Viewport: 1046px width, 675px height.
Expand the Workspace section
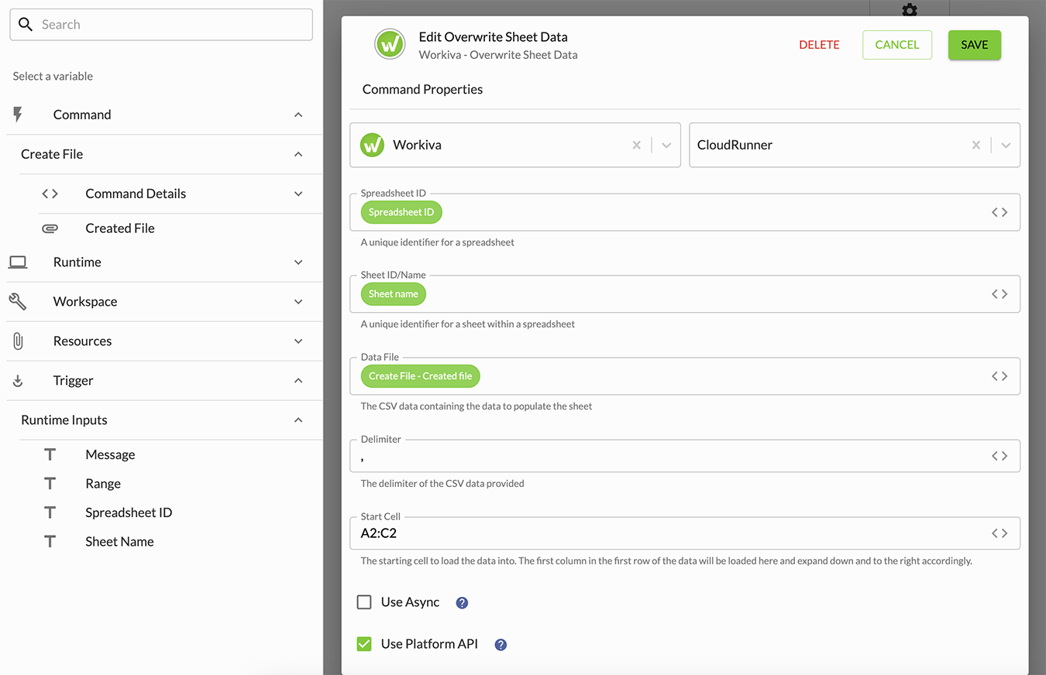(298, 302)
